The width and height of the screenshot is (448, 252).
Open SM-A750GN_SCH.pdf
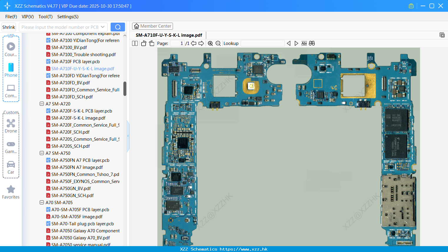click(73, 195)
